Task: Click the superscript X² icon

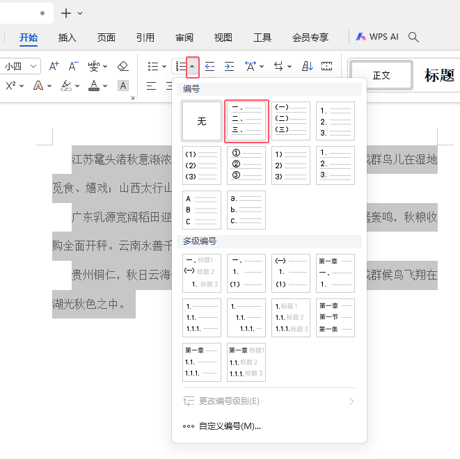Action: click(x=11, y=86)
